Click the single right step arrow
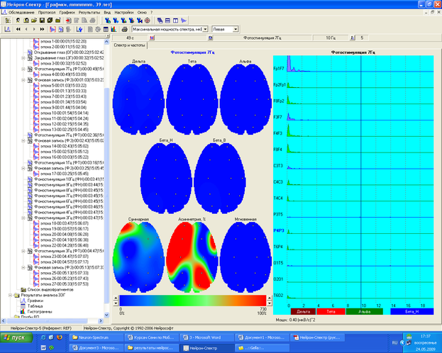Screen dimensions: 442x353 click(x=34, y=29)
